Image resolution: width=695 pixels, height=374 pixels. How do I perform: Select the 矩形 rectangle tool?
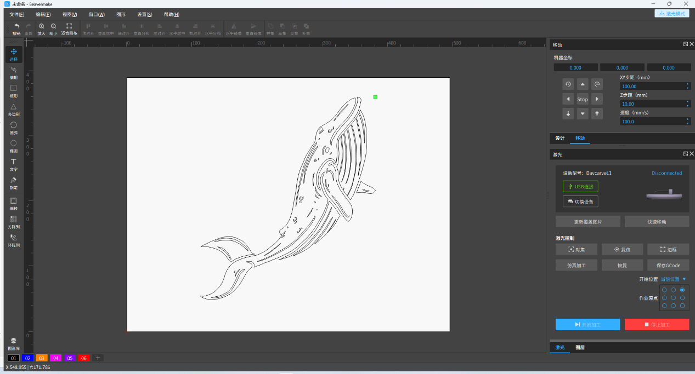point(14,90)
